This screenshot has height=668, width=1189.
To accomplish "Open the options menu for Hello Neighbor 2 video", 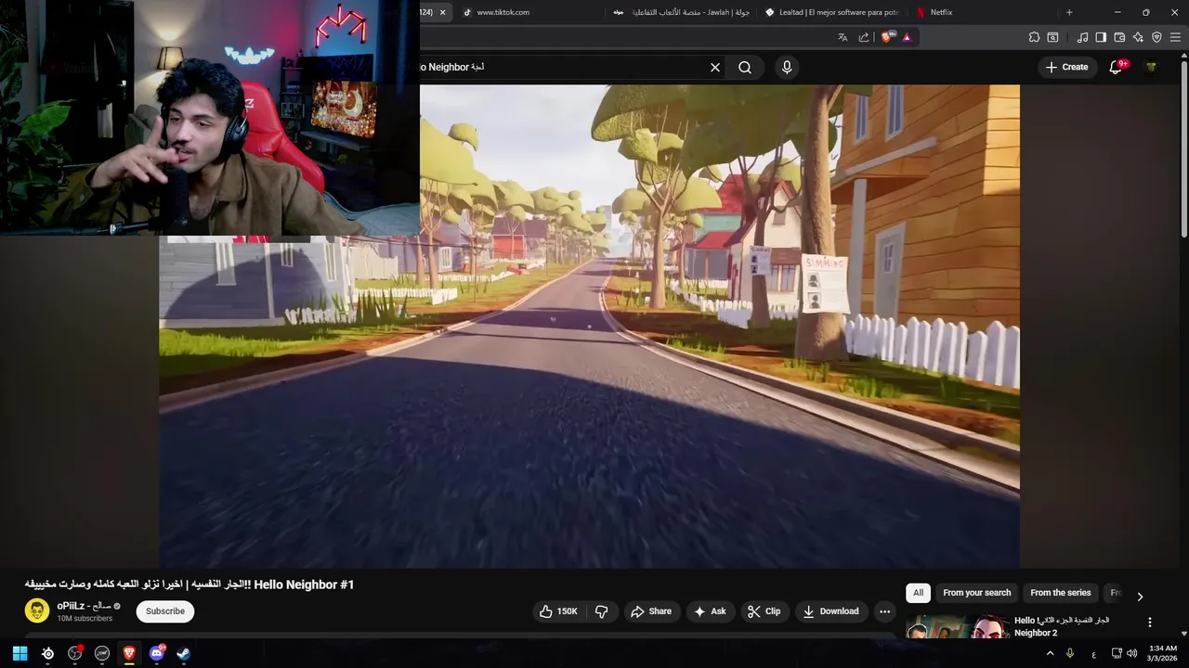I will [x=1149, y=623].
